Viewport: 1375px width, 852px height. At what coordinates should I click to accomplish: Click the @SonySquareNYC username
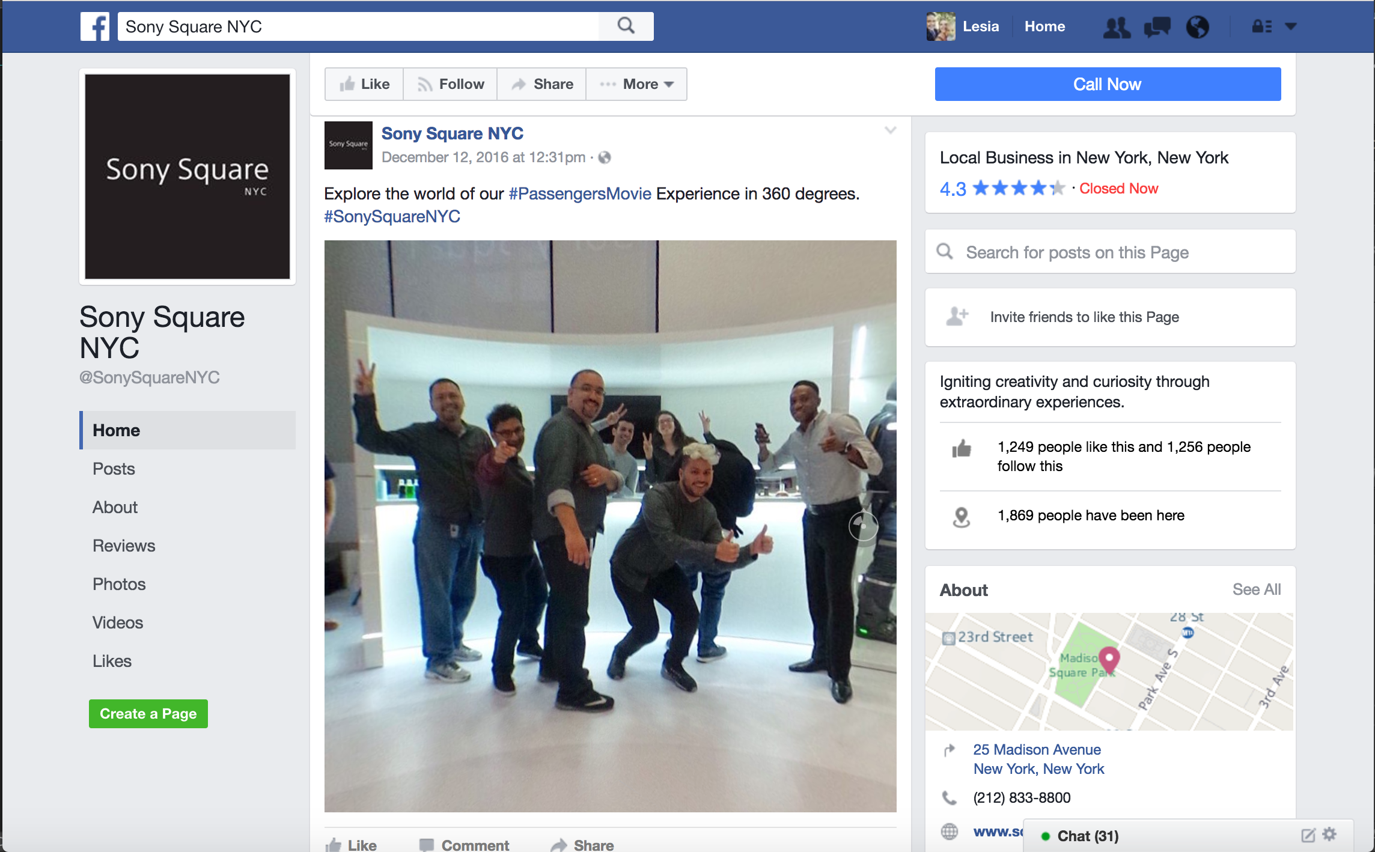[x=150, y=377]
